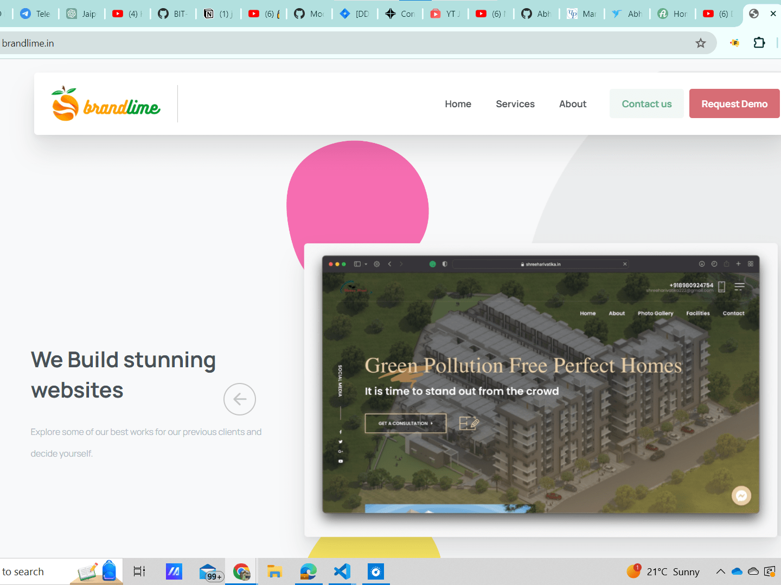Viewport: 781px width, 585px height.
Task: Open the Green Pollution Free Homes preview
Action: (541, 385)
